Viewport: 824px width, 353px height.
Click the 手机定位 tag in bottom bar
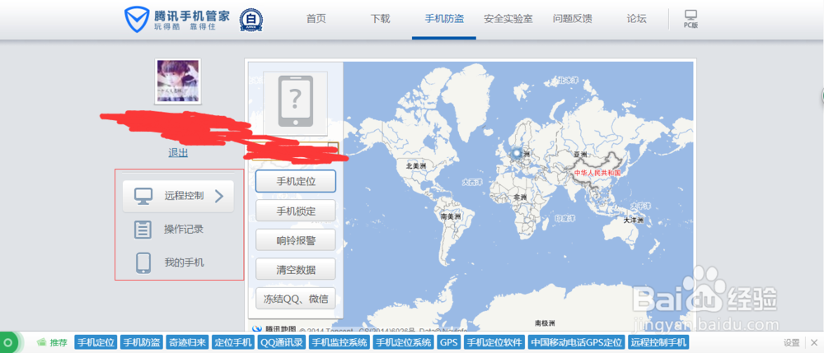click(x=96, y=343)
